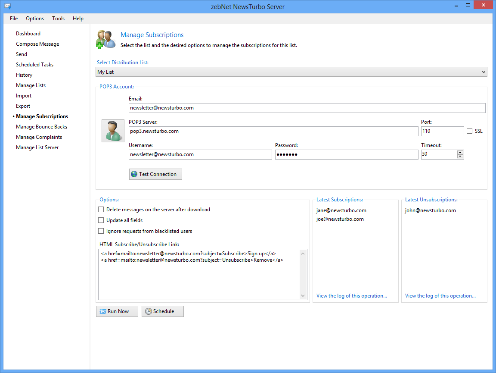496x373 pixels.
Task: Open Manage Bounce Backs in sidebar
Action: coord(41,127)
